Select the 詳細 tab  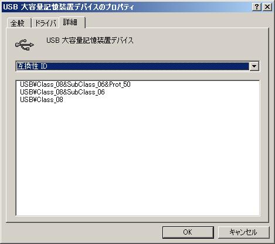click(72, 22)
